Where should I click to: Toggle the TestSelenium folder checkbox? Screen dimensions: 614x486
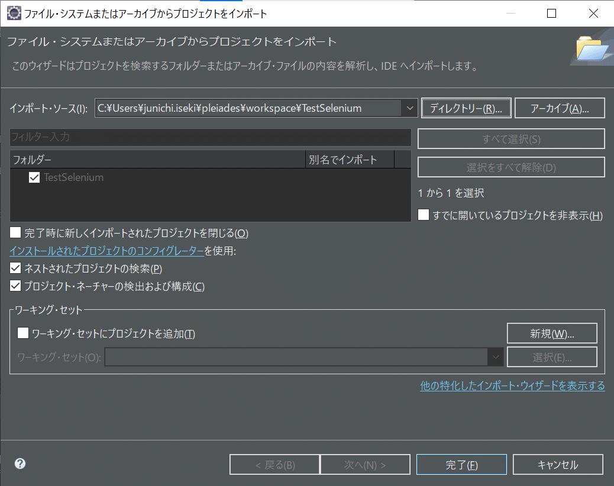[34, 177]
